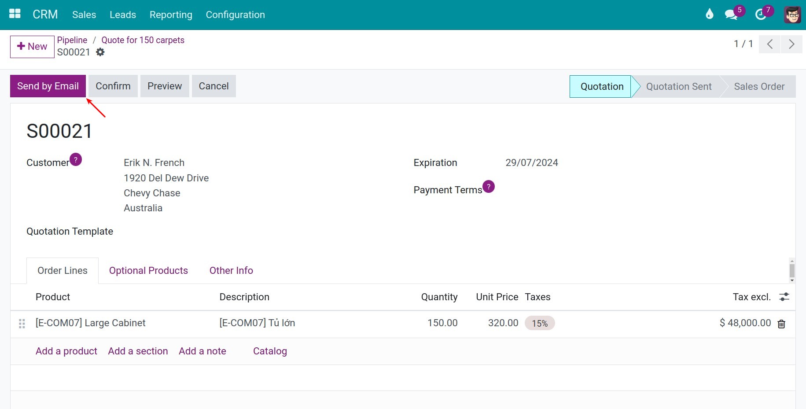Open the Configuration menu
Viewport: 806px width, 409px height.
click(x=236, y=15)
